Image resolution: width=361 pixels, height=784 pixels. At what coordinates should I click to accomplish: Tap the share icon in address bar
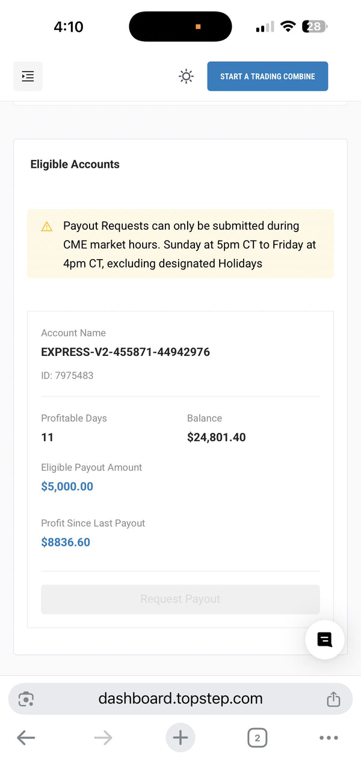333,699
